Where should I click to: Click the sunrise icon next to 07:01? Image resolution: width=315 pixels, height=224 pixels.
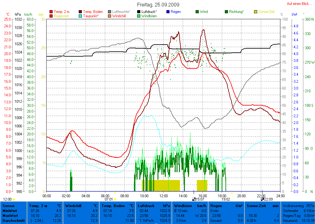[115, 199]
